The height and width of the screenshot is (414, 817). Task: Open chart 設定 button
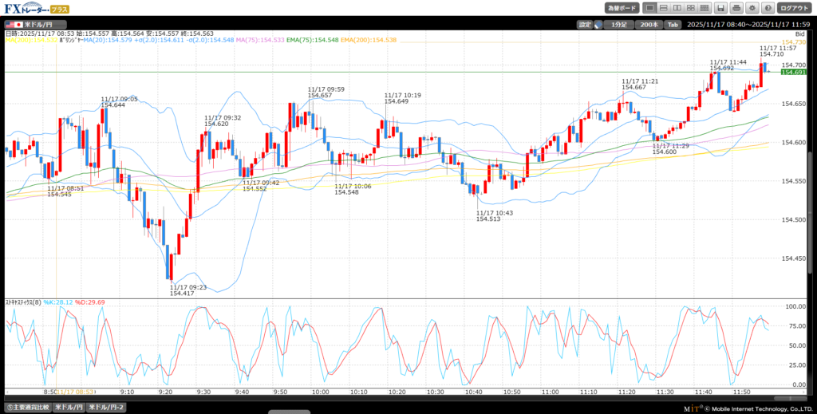pyautogui.click(x=584, y=25)
